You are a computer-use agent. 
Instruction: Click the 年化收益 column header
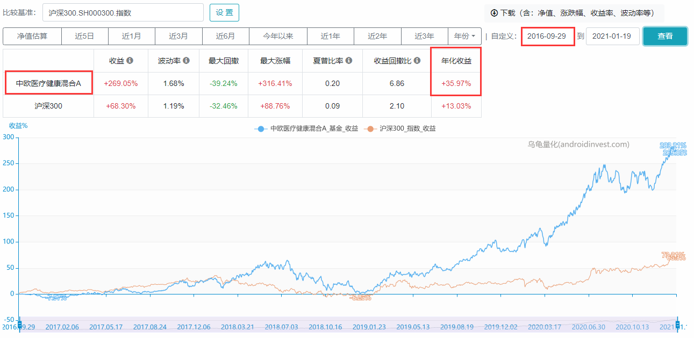click(x=456, y=61)
